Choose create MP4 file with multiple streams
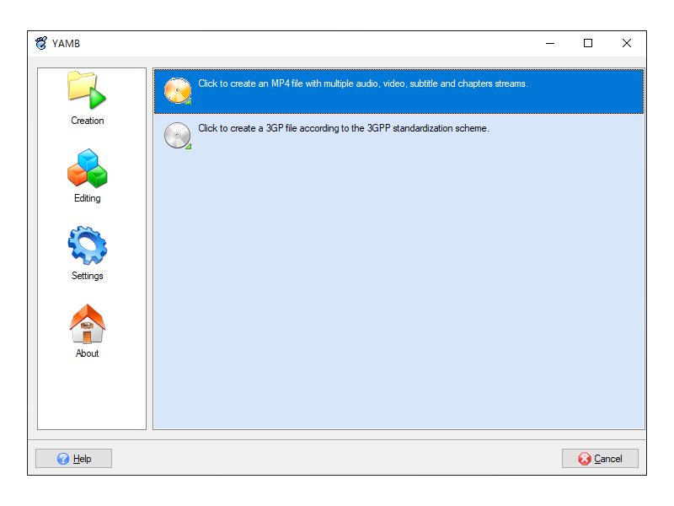This screenshot has height=506, width=674. 399,91
